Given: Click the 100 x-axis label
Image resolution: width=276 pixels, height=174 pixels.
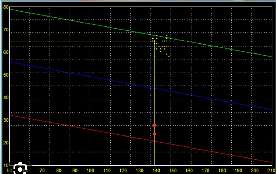Looking at the screenshot, I should click(90, 171).
